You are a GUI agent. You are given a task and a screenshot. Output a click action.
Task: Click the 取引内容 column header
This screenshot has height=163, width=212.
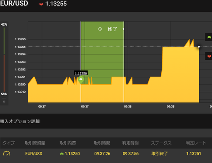click(68, 143)
